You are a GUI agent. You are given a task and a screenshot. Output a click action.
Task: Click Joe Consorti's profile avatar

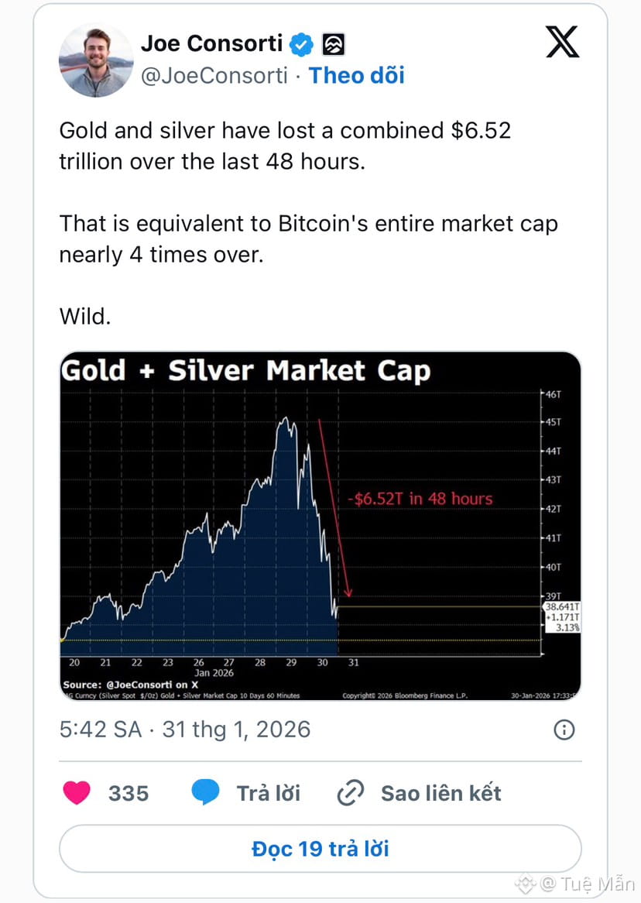96,60
